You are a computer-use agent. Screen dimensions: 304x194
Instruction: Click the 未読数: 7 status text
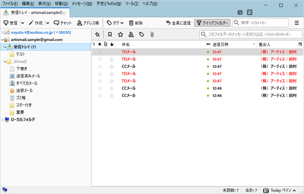click(231, 190)
